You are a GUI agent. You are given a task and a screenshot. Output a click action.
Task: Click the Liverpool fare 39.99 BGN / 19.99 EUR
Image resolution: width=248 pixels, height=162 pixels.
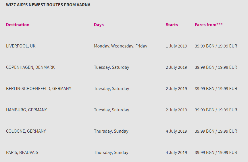point(216,46)
